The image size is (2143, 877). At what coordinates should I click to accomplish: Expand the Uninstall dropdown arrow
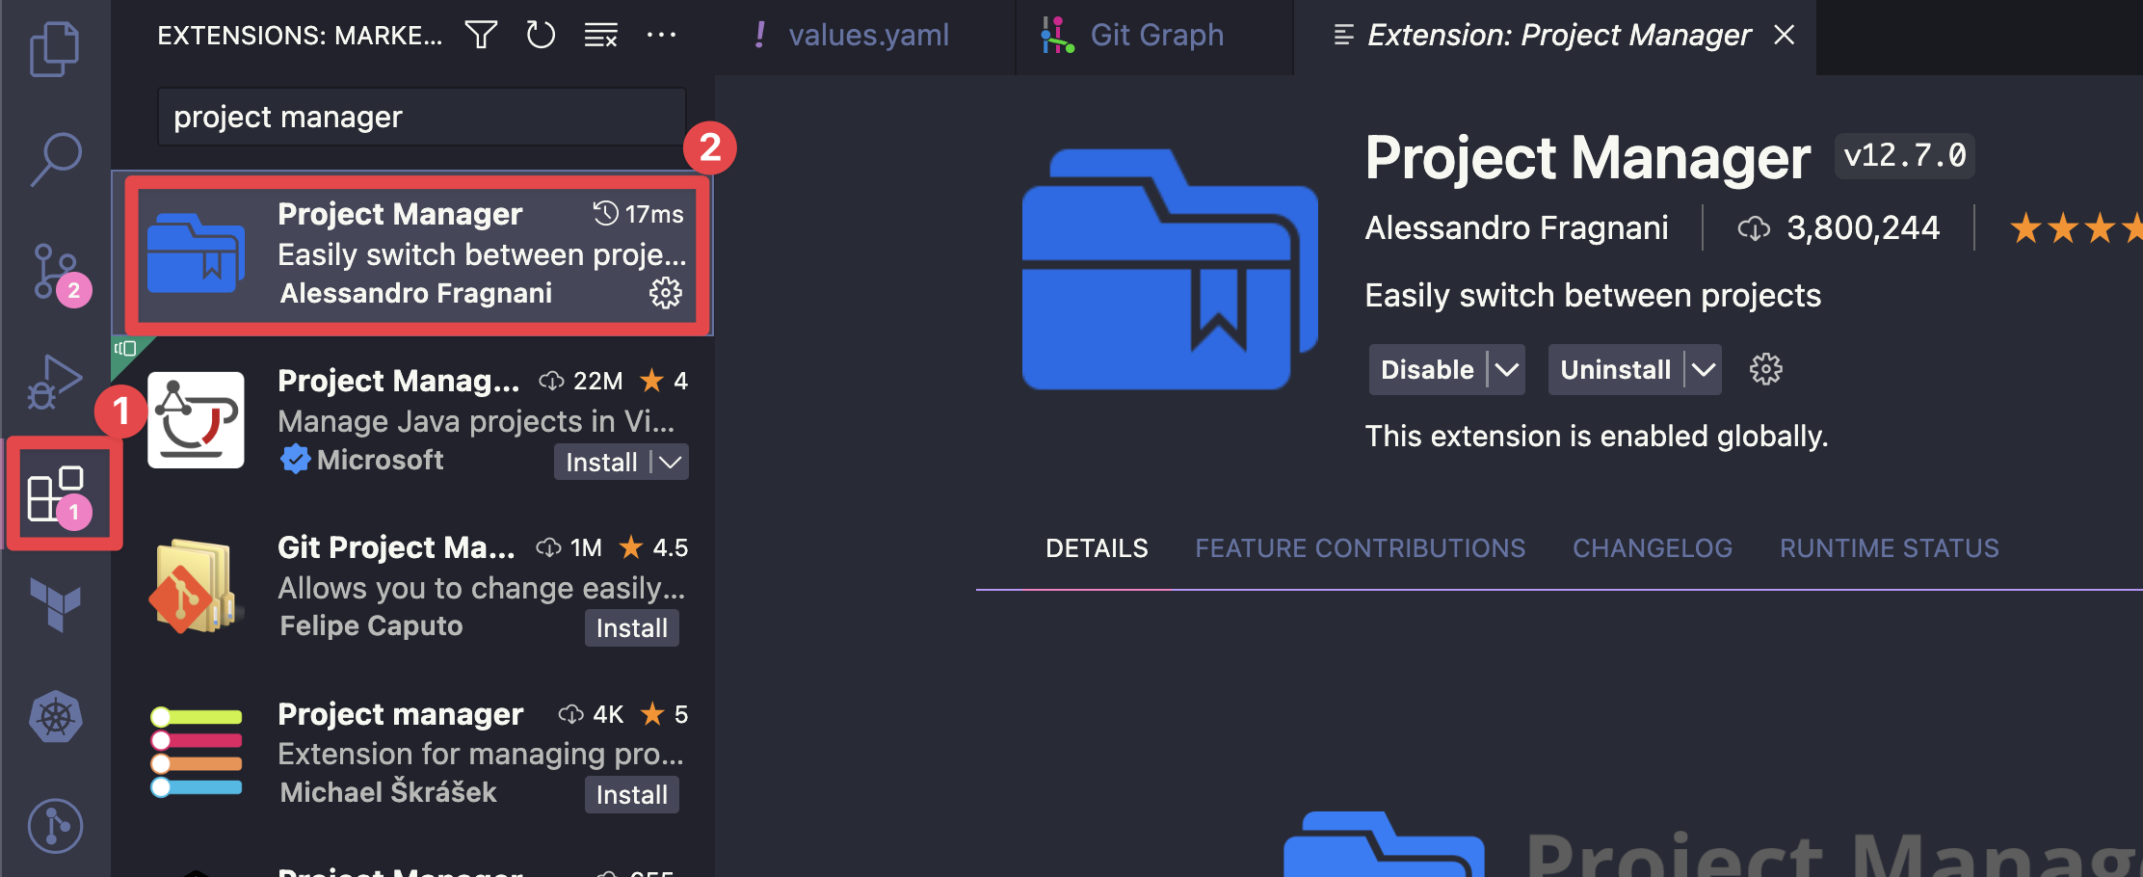(1704, 370)
